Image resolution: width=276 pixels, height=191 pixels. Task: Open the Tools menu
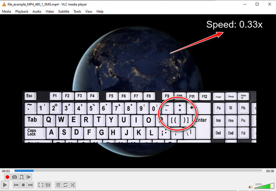[77, 11]
